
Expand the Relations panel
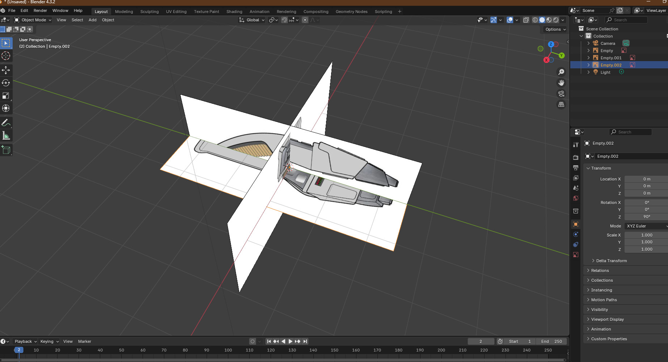click(x=600, y=271)
